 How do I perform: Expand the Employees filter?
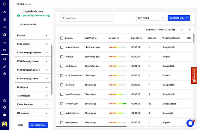click(x=33, y=87)
